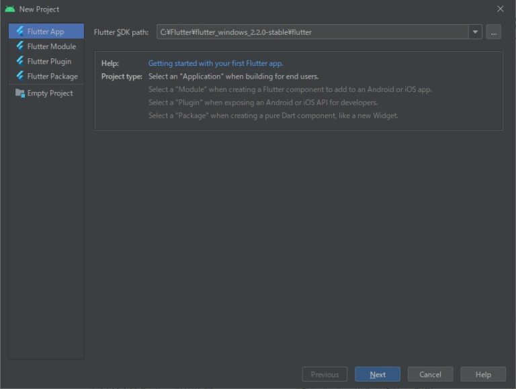Click the Flutter Module logo icon
The height and width of the screenshot is (389, 516).
pyautogui.click(x=20, y=46)
